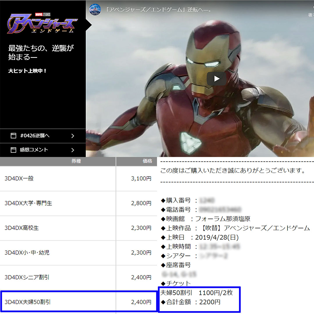Select the 3D4DX小・中・幼児 ticket row
The image size is (314, 314).
click(x=78, y=253)
